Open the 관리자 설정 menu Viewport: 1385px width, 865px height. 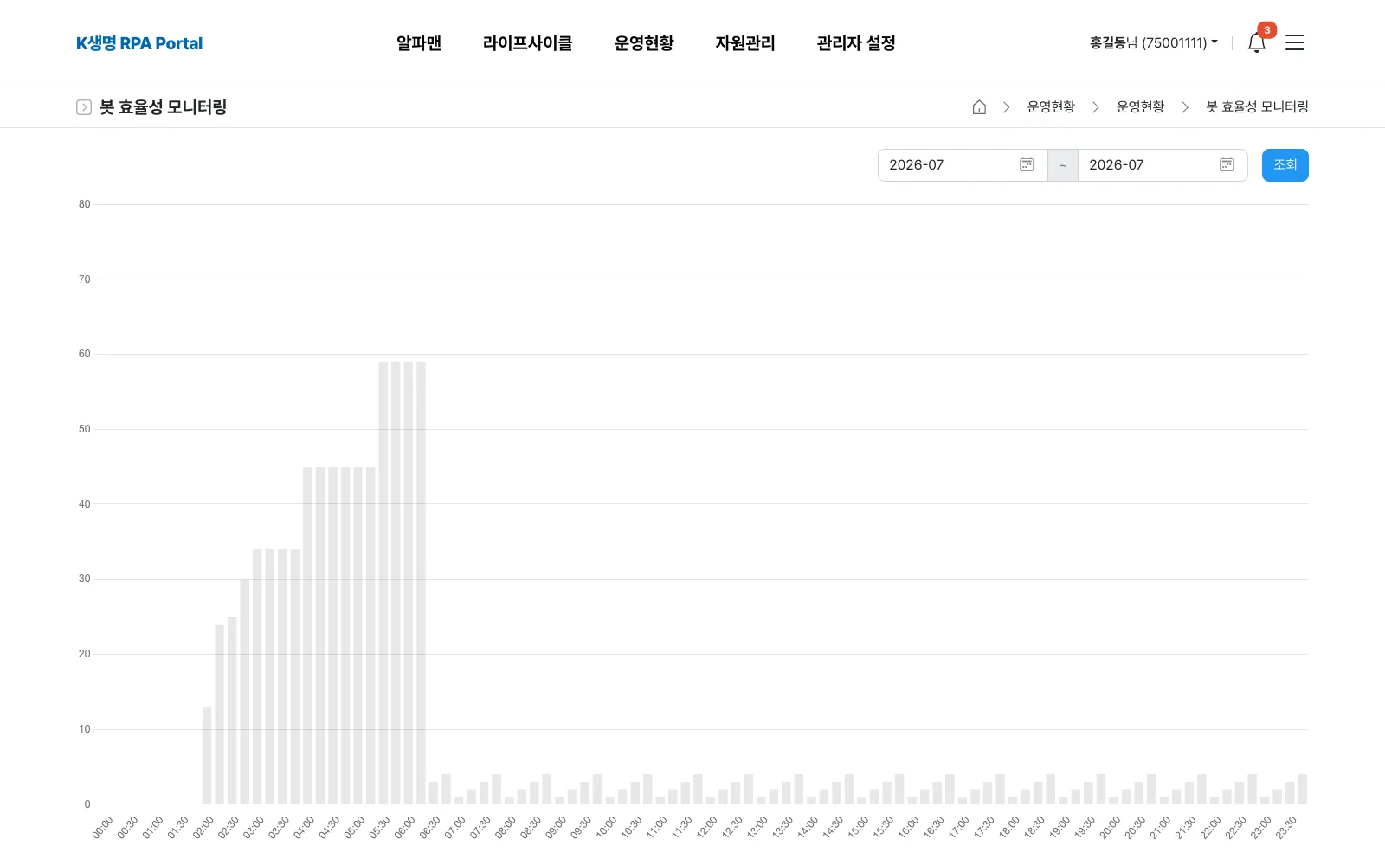pos(856,43)
